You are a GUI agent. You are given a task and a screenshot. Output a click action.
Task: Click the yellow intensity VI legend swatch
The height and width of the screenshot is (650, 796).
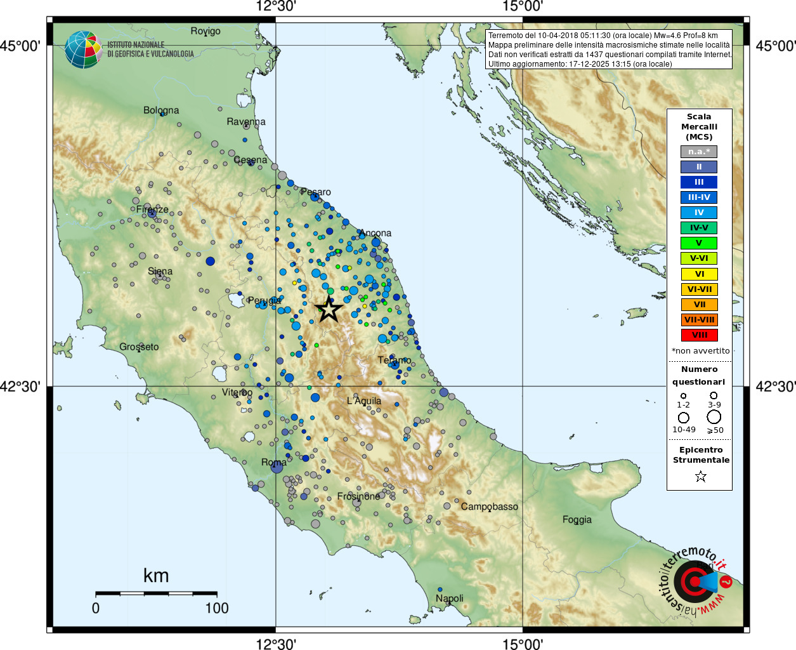pyautogui.click(x=699, y=274)
